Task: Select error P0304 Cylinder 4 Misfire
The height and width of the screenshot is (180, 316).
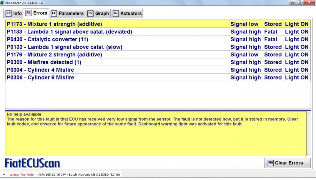Action: click(x=158, y=70)
